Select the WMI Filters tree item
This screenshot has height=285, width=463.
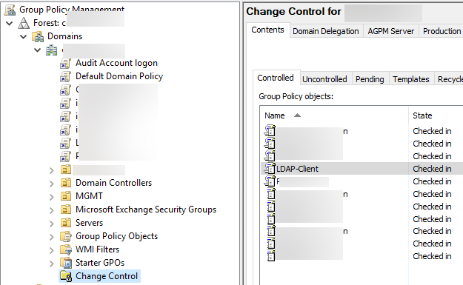(x=98, y=249)
